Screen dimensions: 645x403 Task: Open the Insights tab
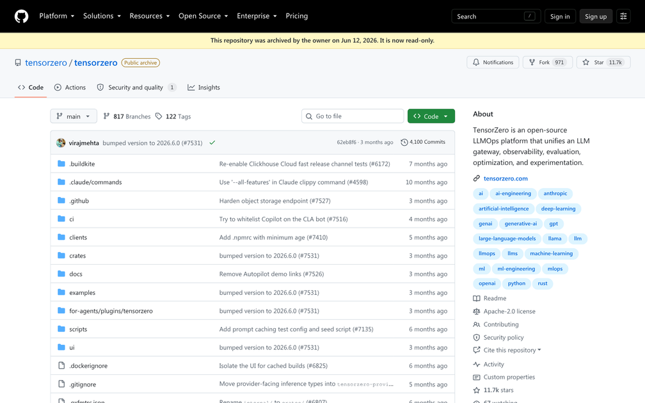(203, 87)
